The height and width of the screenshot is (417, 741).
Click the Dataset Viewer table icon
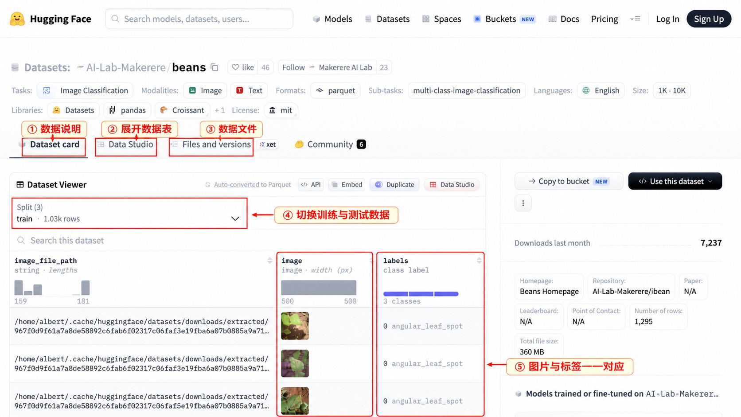point(20,185)
